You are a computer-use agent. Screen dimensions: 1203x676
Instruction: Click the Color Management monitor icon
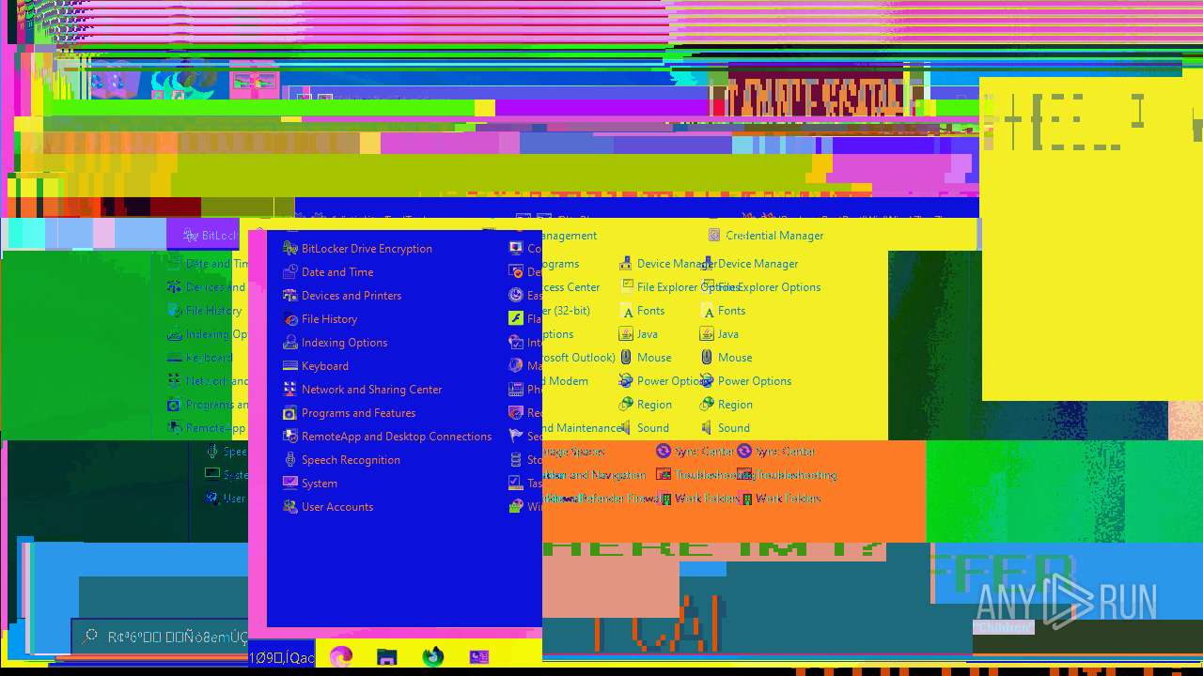[x=516, y=249]
